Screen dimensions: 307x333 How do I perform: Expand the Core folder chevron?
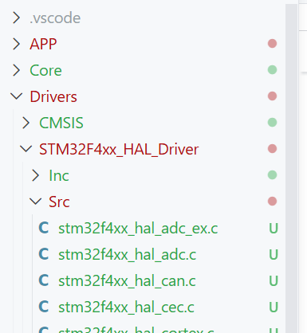coord(17,70)
